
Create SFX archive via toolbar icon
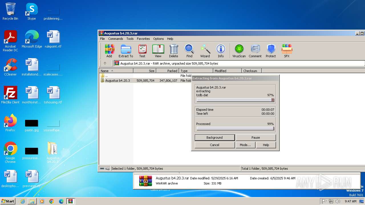point(287,51)
